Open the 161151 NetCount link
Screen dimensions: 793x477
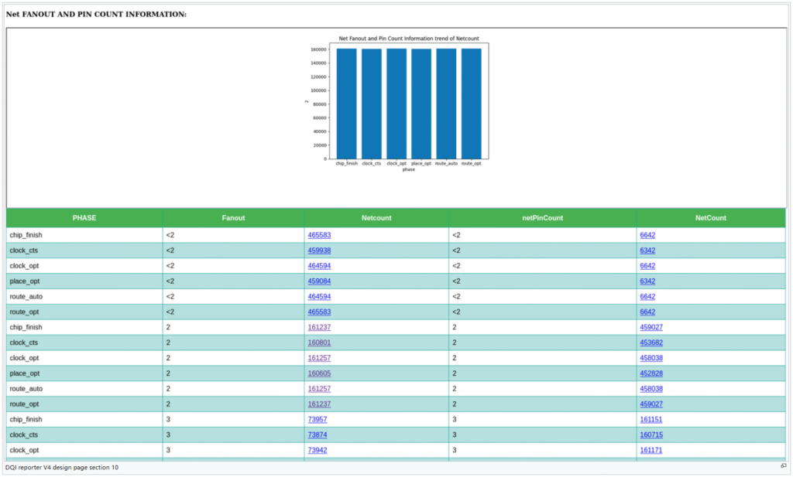click(x=651, y=420)
